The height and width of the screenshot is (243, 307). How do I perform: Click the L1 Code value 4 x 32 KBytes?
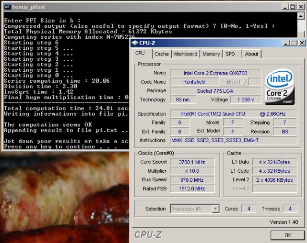(x=274, y=171)
